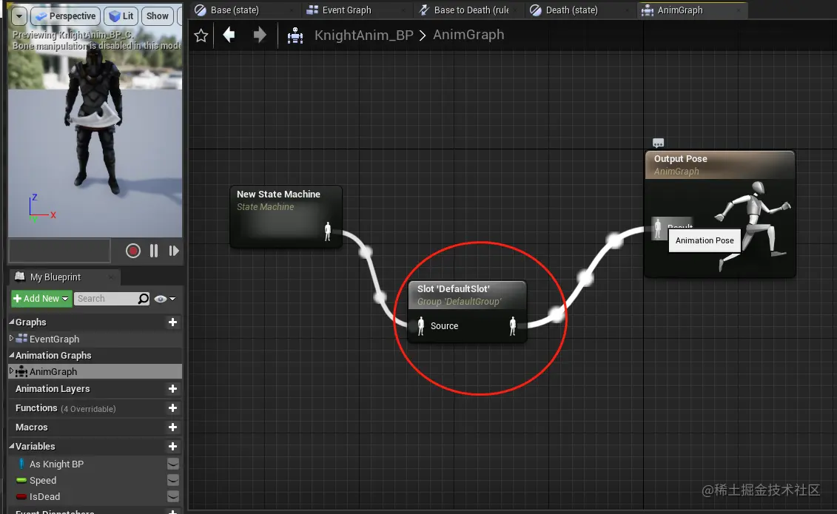
Task: Go forward with the right arrow
Action: point(260,35)
